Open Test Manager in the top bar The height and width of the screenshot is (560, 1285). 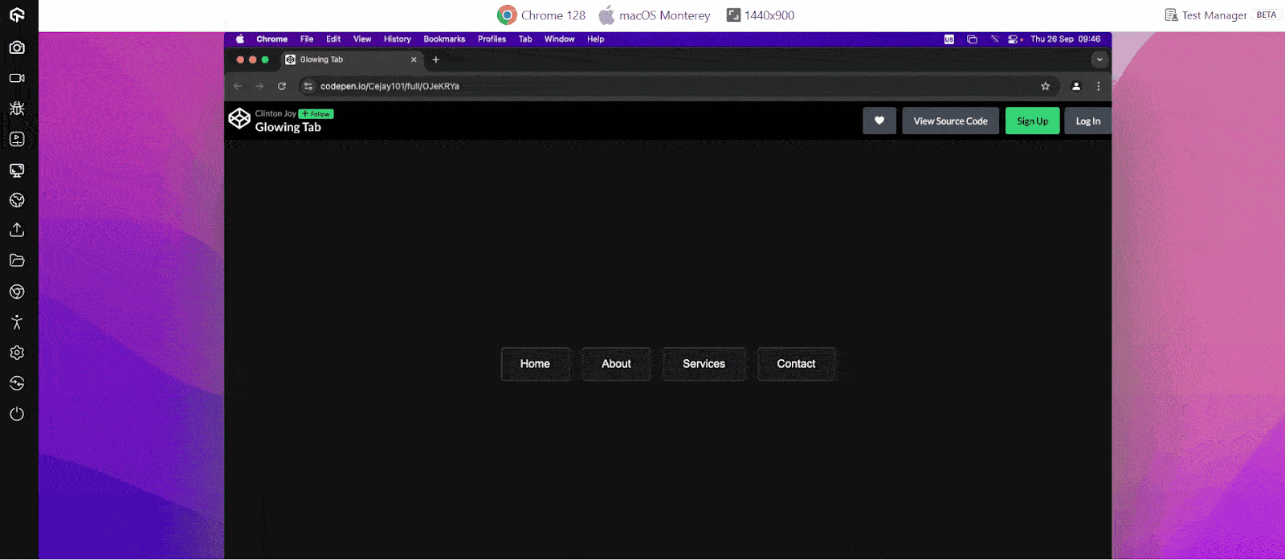tap(1206, 15)
